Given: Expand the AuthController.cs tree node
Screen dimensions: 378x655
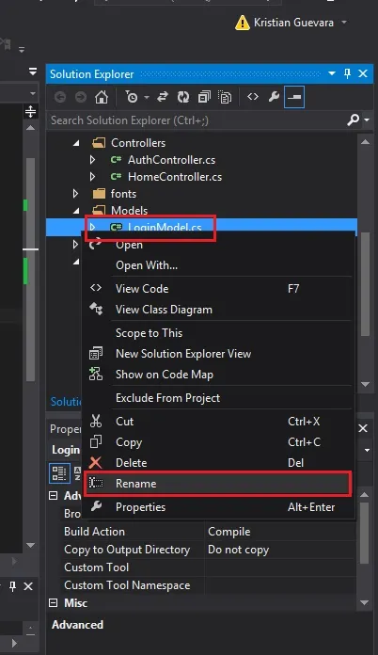Looking at the screenshot, I should coord(93,160).
